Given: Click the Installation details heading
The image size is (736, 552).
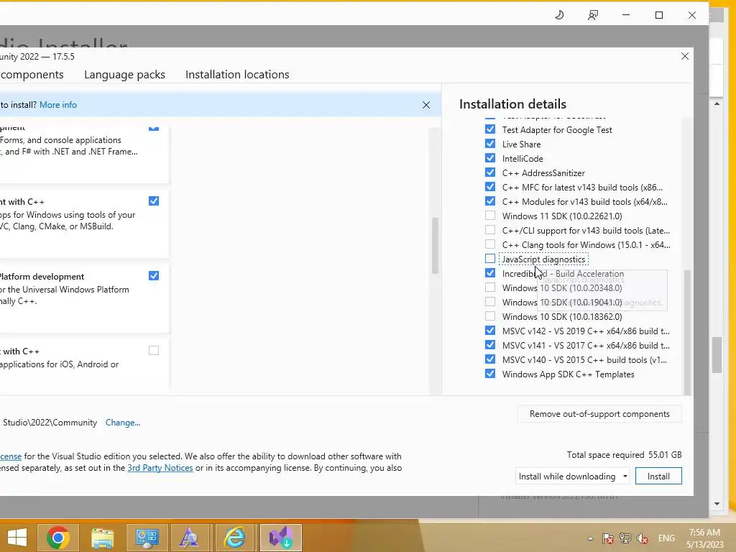Looking at the screenshot, I should (512, 104).
